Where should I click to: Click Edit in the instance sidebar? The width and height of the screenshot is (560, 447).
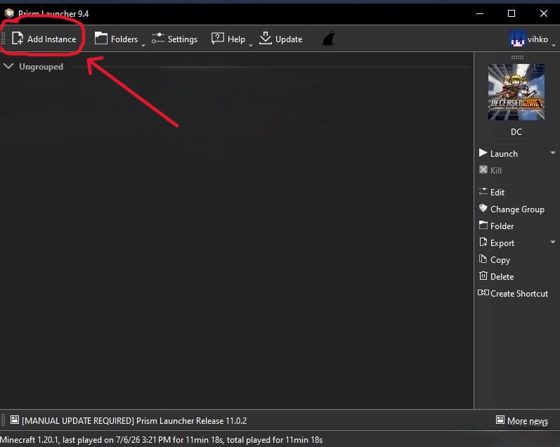[x=492, y=193]
